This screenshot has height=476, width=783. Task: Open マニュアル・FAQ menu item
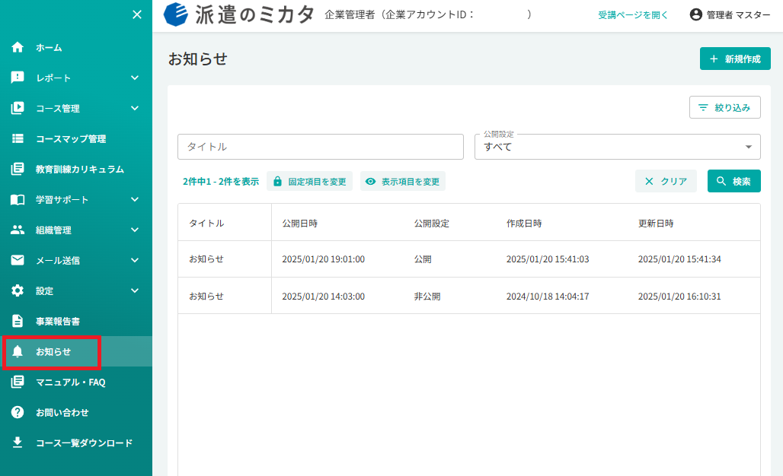point(76,382)
